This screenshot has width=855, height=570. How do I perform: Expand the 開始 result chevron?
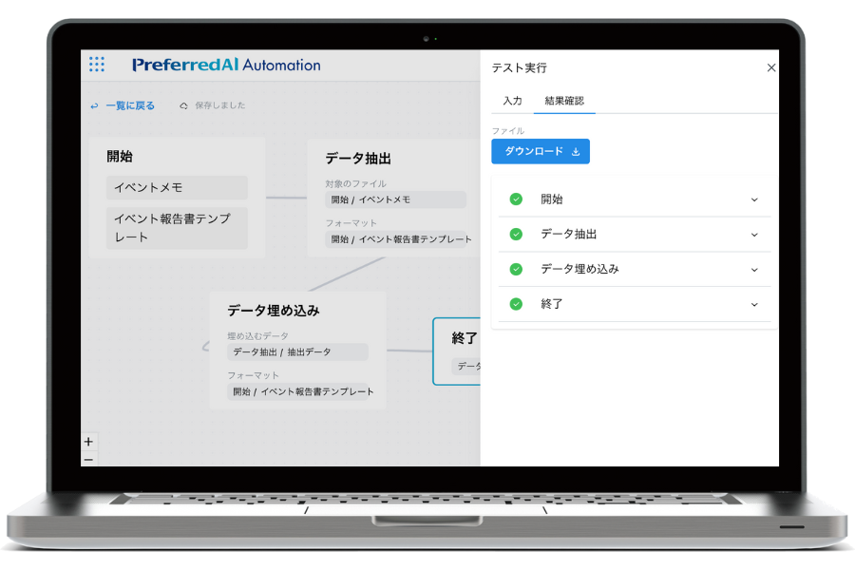[754, 199]
